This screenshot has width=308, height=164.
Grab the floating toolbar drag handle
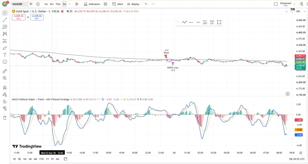click(178, 22)
